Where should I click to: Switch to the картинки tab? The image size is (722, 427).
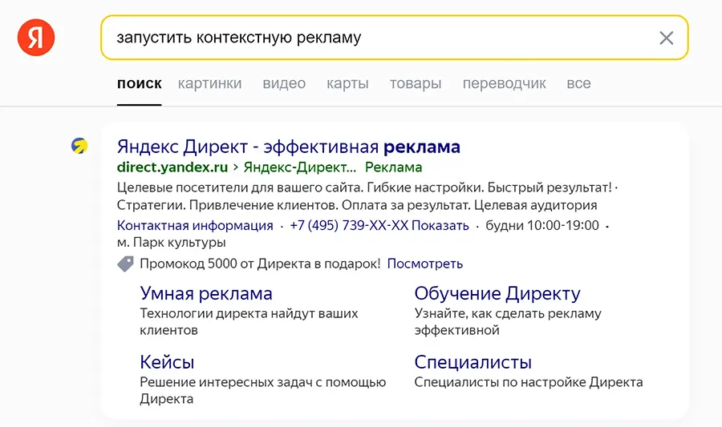[209, 83]
